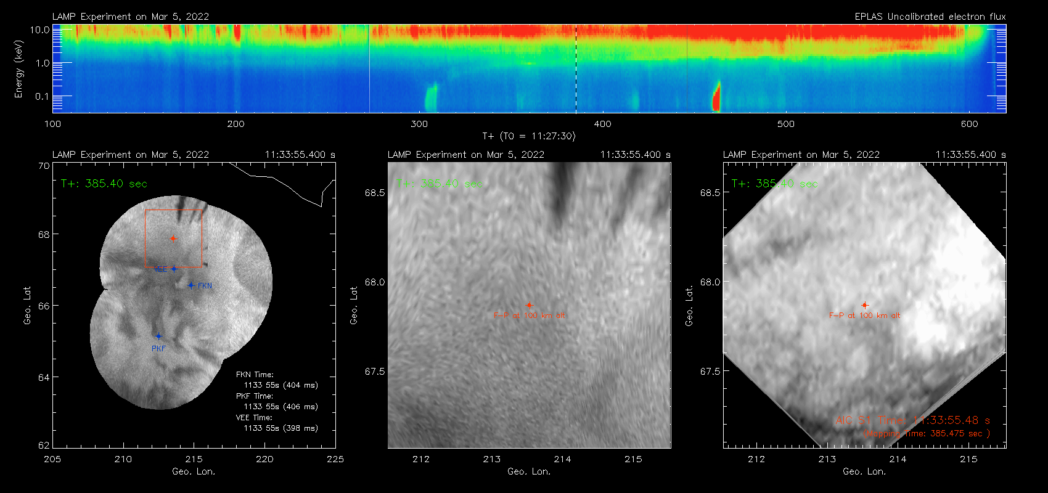Click the '67.5' latitude tick in right panel
1048x493 pixels.
pos(710,371)
